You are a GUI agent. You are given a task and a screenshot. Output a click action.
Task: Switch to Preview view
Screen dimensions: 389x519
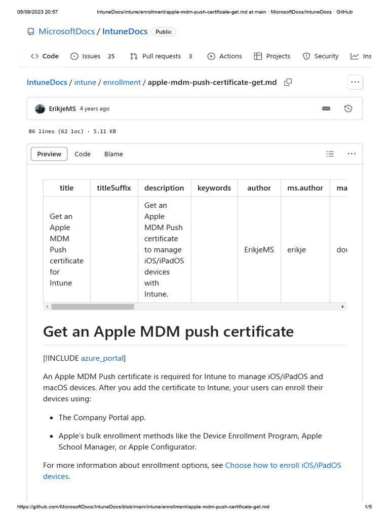(x=49, y=154)
